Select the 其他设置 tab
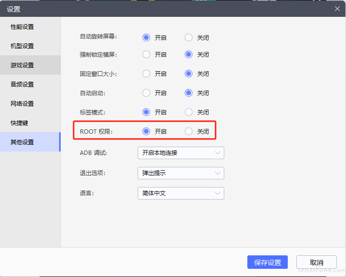The image size is (346, 277). tap(30, 142)
